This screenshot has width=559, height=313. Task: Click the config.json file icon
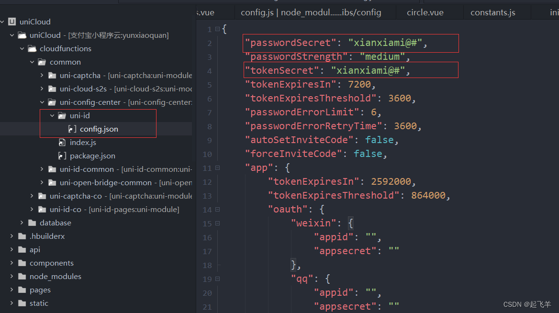click(72, 129)
